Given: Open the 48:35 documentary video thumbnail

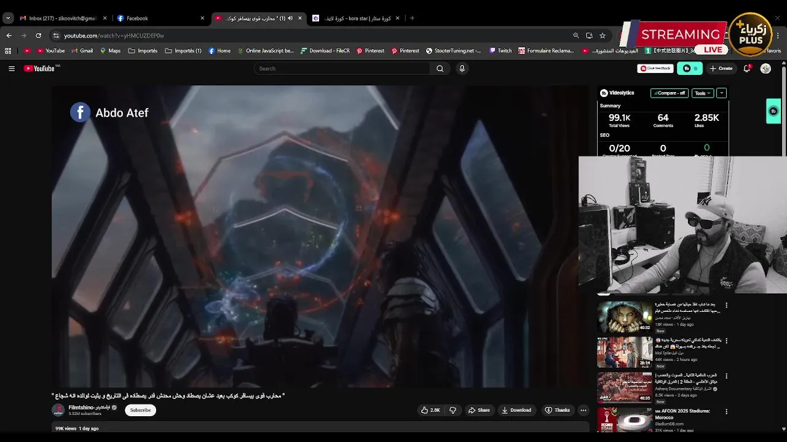Looking at the screenshot, I should coord(625,387).
